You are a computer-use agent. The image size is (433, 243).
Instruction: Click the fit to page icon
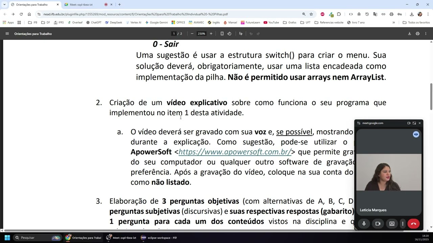(x=222, y=34)
